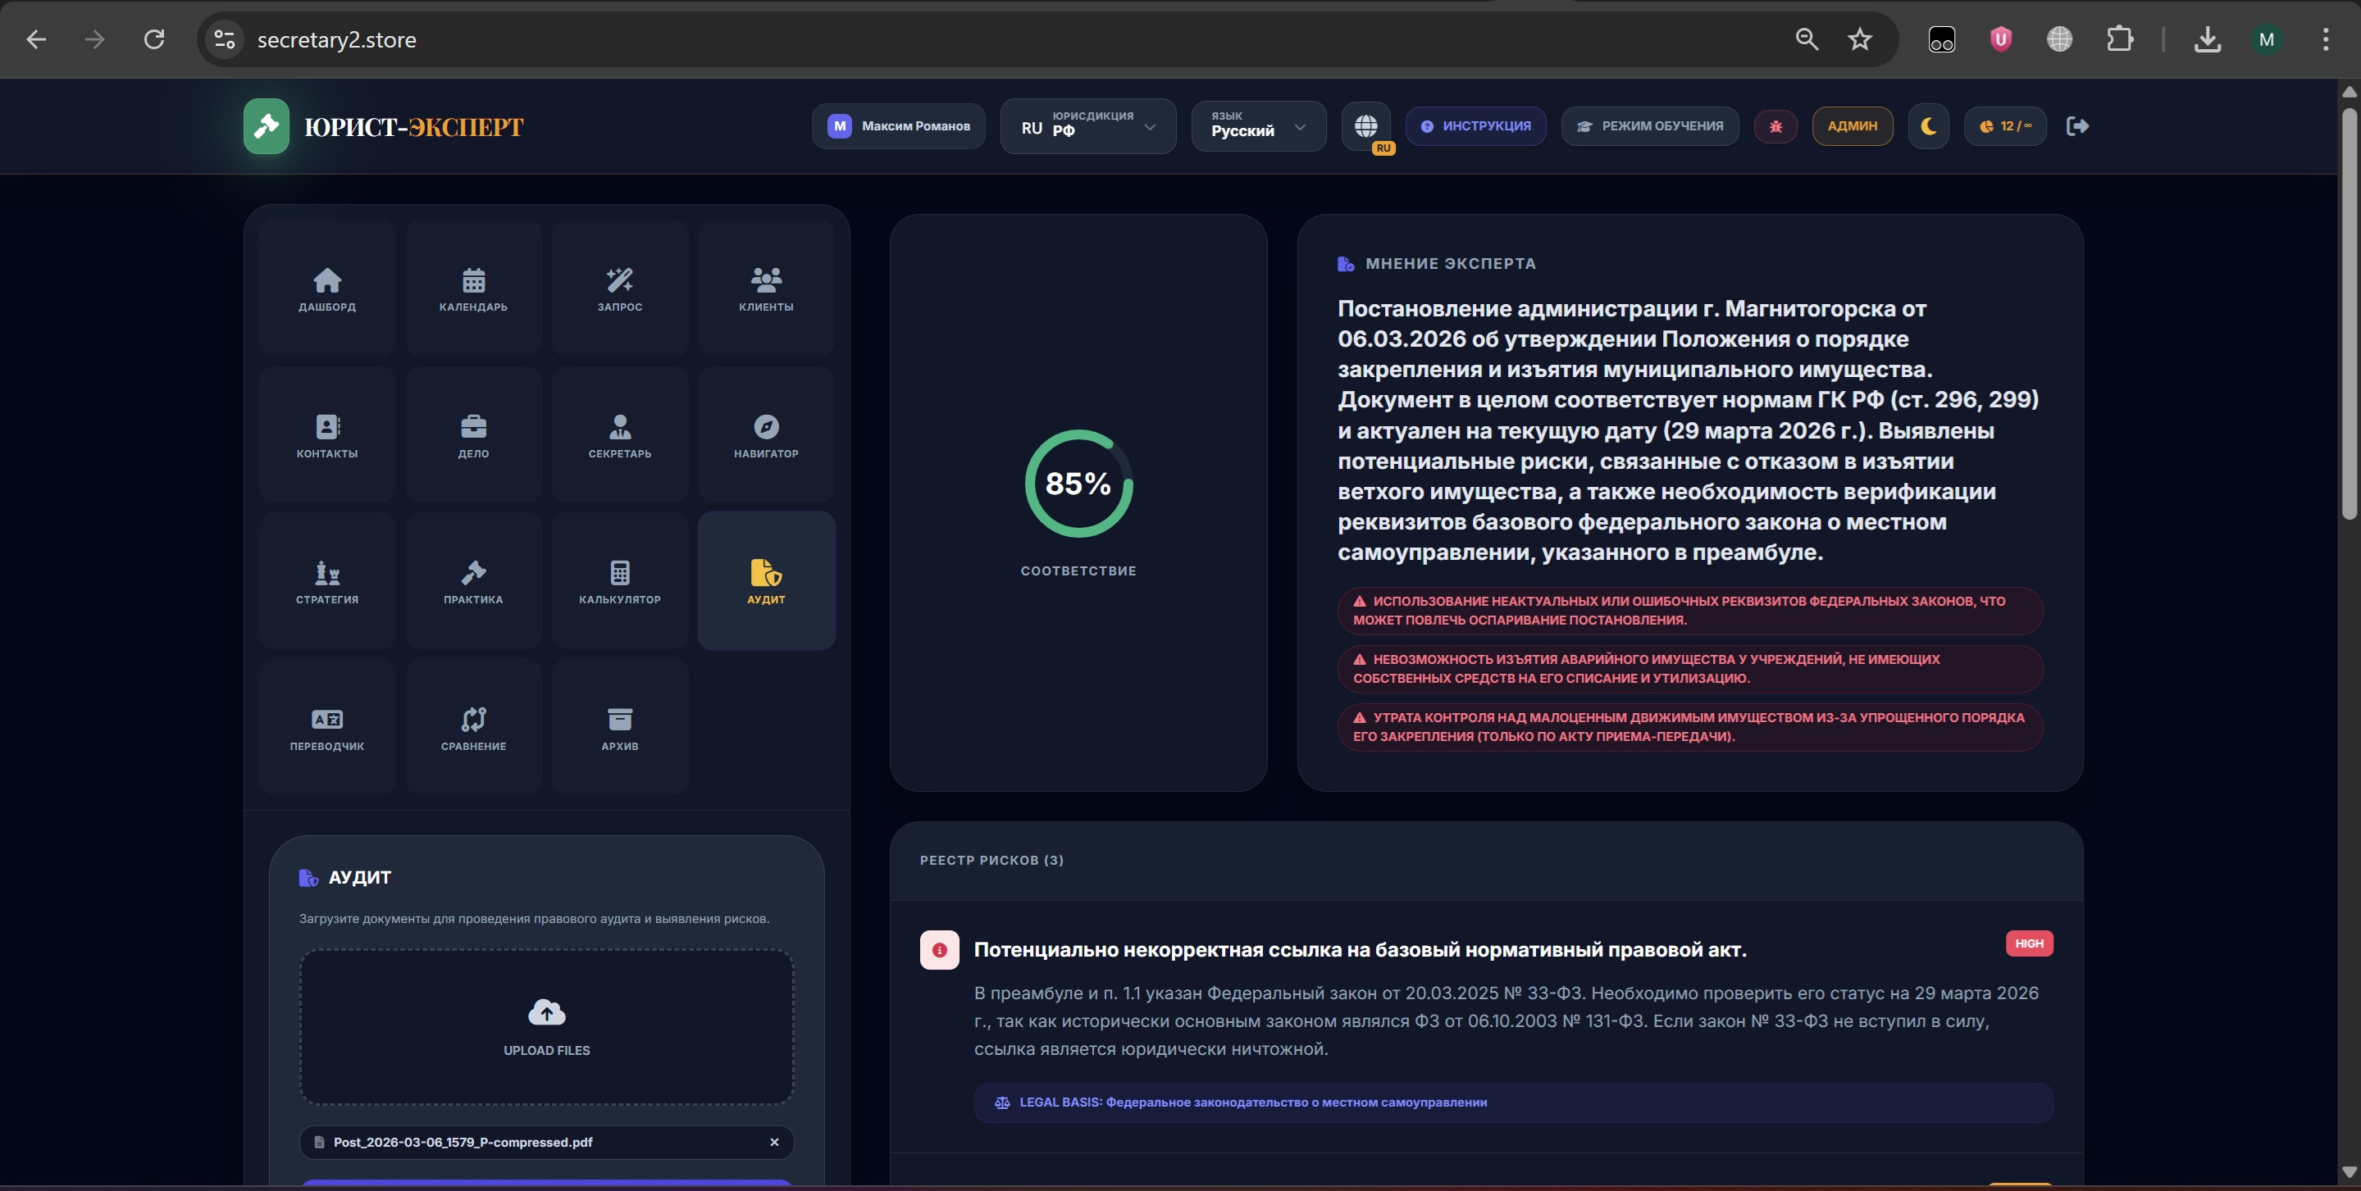
Task: Remove the uploaded Post_2026-03-06 PDF file
Action: tap(774, 1142)
